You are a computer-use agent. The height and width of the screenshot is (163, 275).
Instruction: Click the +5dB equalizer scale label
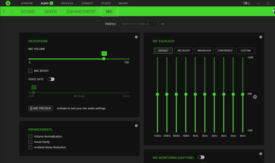250,58
